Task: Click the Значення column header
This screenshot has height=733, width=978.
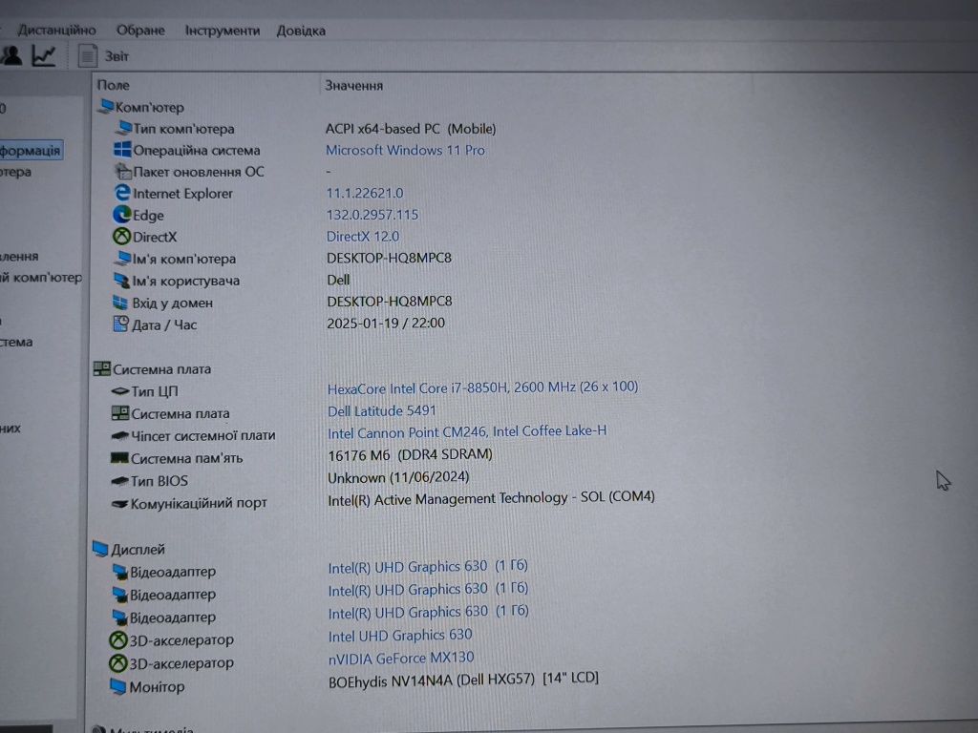Action: click(353, 85)
